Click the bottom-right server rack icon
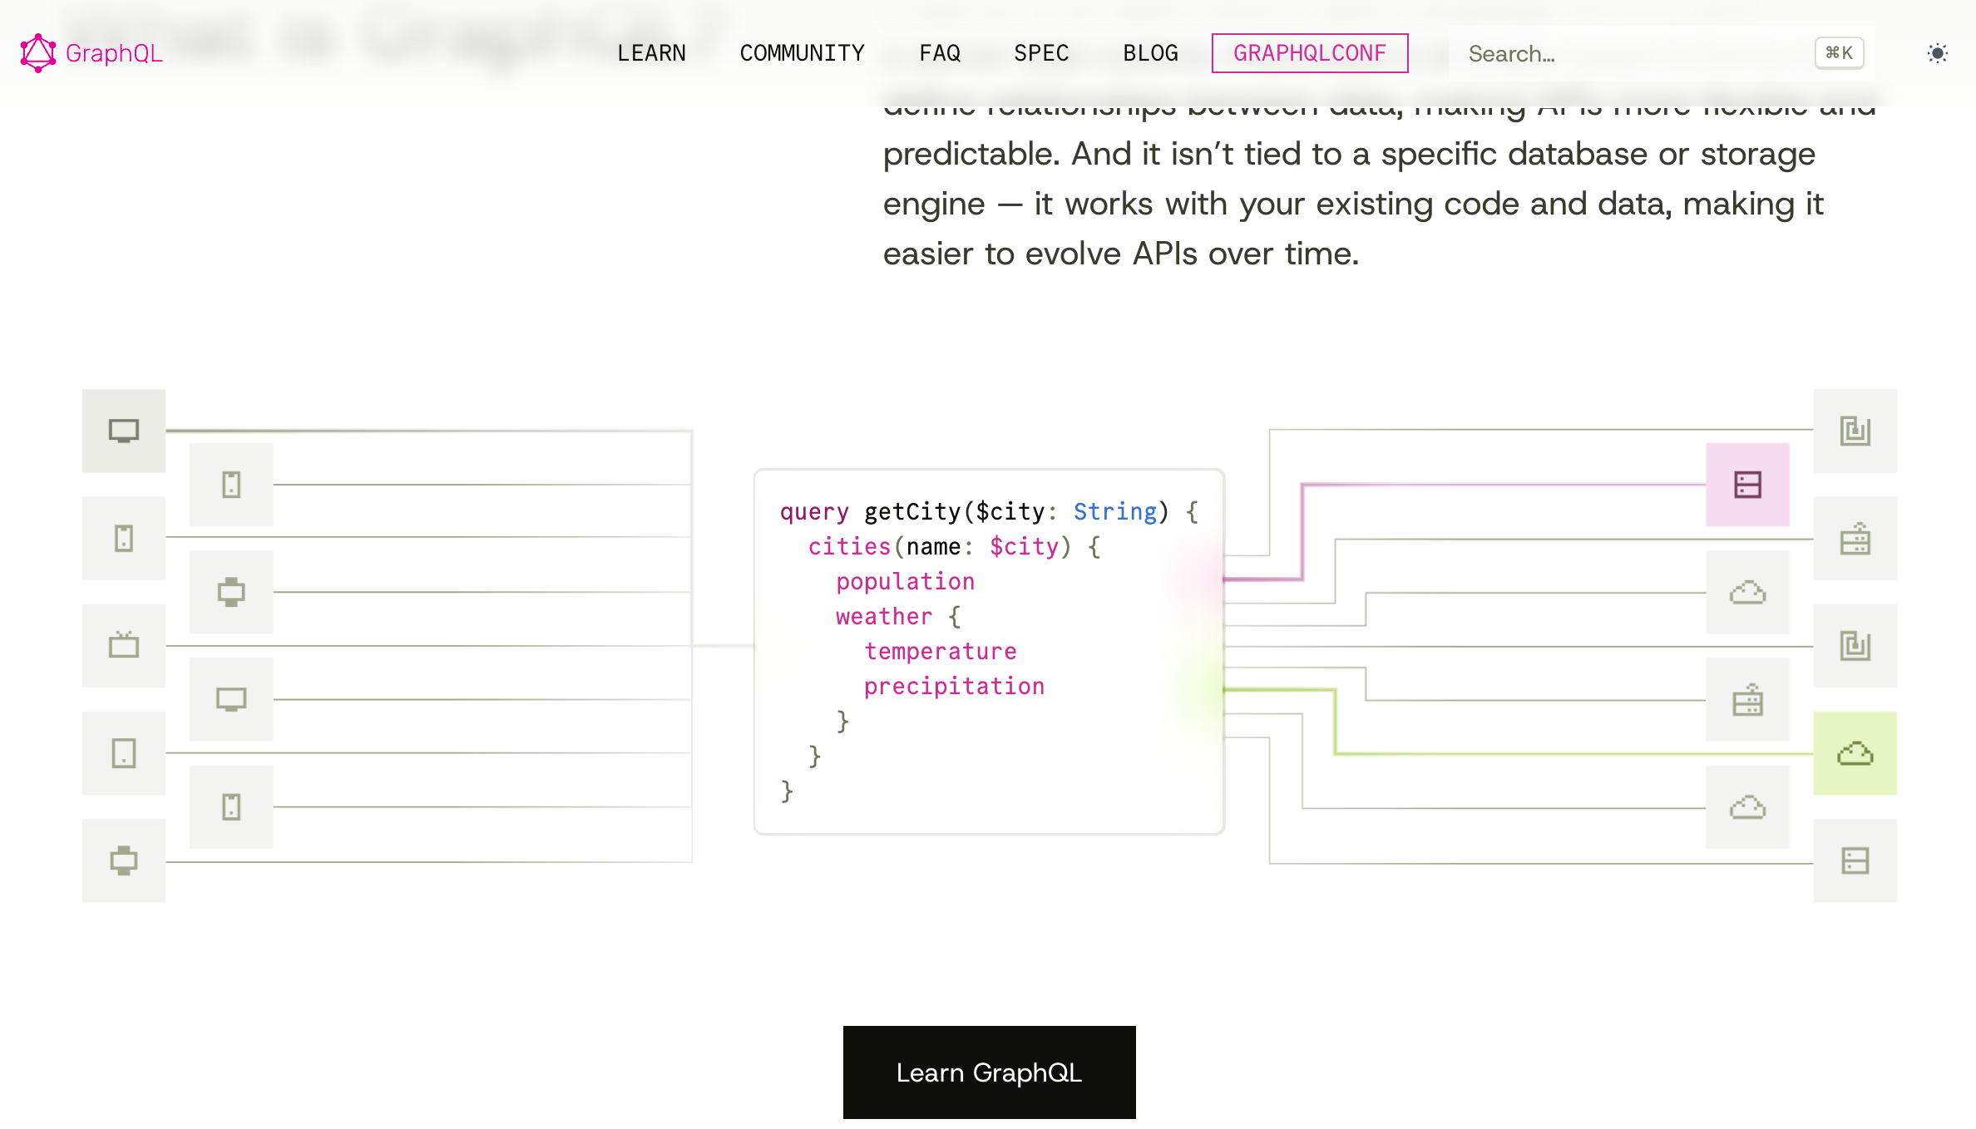1976x1129 pixels. click(x=1855, y=860)
